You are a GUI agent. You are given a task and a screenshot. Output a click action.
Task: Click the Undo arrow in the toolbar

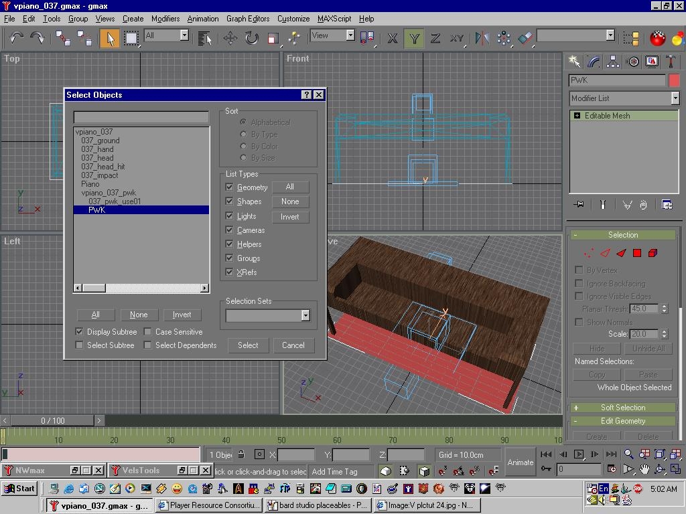17,38
